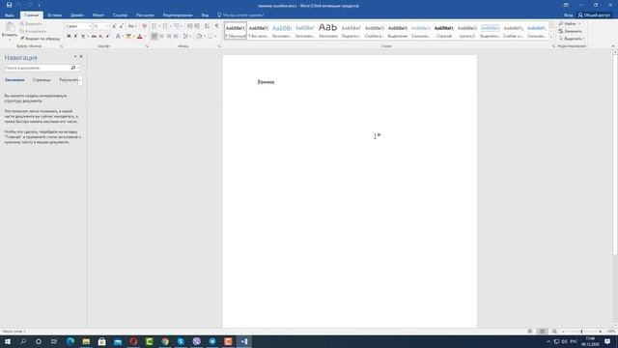Apply the Normal (Обычный) style

pyautogui.click(x=236, y=30)
